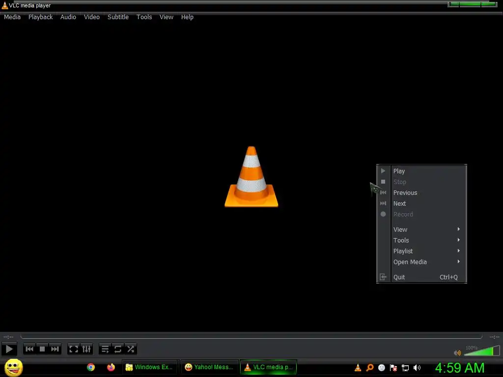The width and height of the screenshot is (503, 377).
Task: Toggle random shuffle playback
Action: pos(131,349)
